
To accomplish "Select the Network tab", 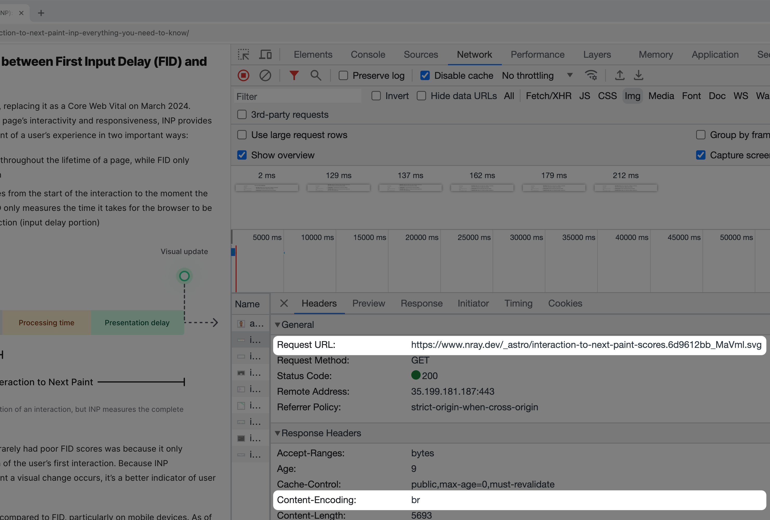I will [474, 55].
